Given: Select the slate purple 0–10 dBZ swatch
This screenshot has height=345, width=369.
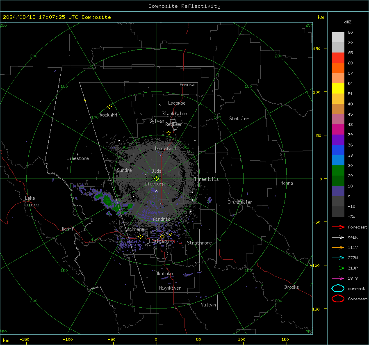Looking at the screenshot, I should point(338,191).
